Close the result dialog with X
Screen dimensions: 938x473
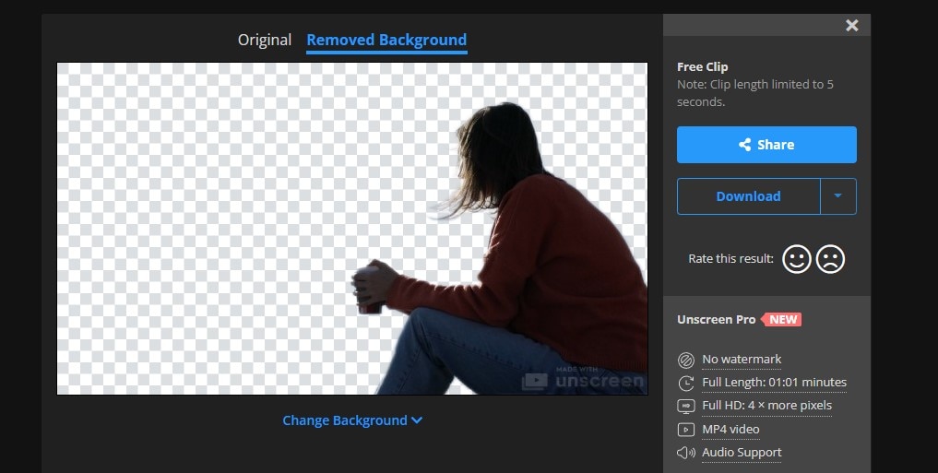pyautogui.click(x=852, y=25)
